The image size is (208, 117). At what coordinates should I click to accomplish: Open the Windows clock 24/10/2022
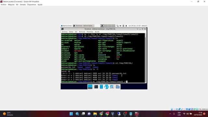tap(198, 114)
